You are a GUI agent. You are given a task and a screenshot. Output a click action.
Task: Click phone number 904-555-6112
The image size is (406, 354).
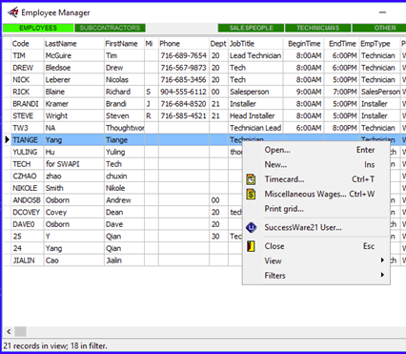point(184,92)
